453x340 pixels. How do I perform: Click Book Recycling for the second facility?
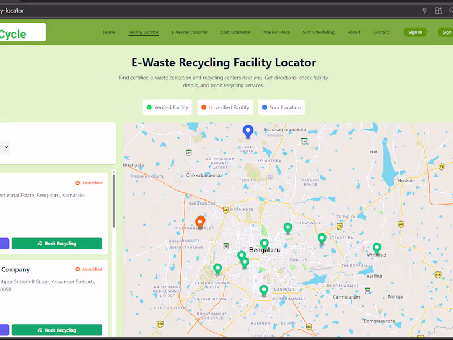click(57, 329)
